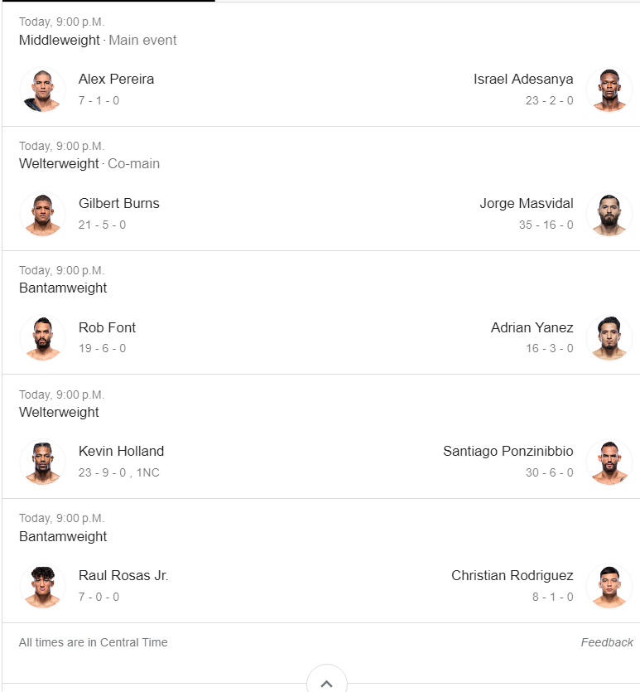This screenshot has height=692, width=640.
Task: Open Jorge Masvidal's headshot
Action: (x=609, y=214)
